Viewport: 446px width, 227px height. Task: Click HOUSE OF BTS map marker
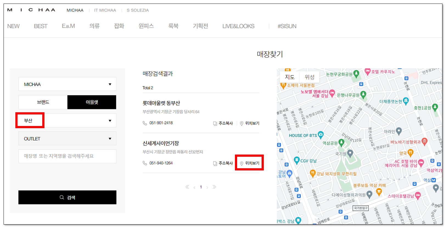click(321, 134)
